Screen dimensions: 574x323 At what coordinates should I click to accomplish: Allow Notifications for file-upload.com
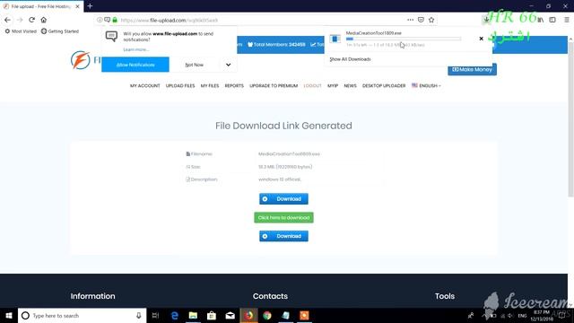point(135,65)
